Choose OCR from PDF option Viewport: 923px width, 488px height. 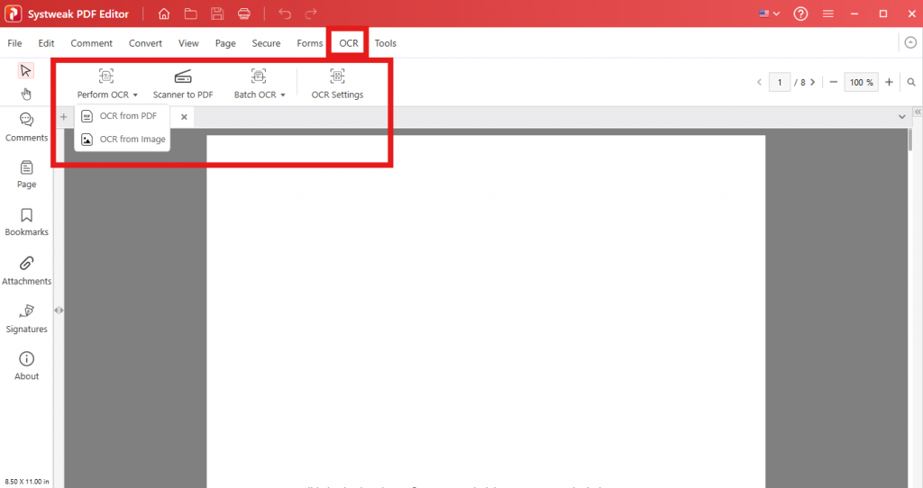[127, 116]
